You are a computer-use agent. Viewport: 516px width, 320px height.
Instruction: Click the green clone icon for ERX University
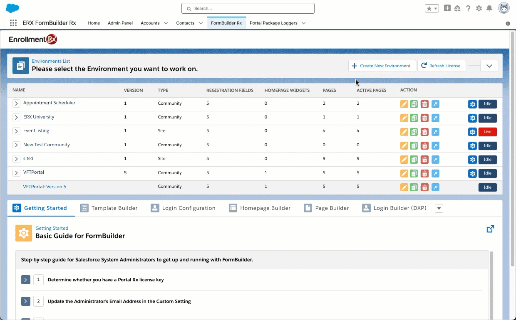point(414,118)
